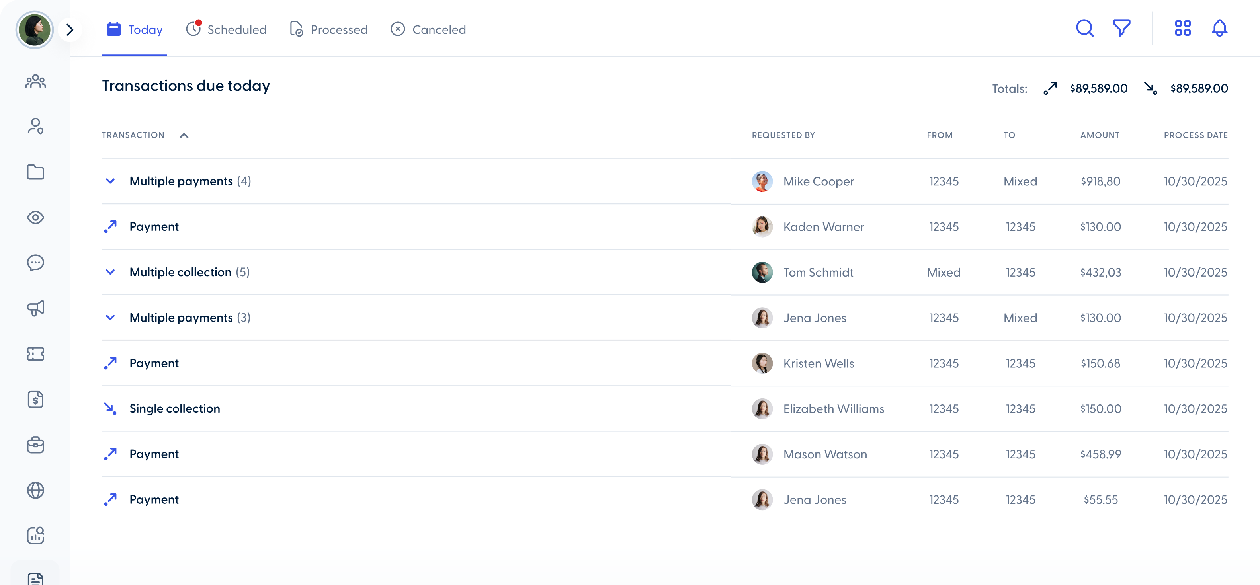Click the filter funnel icon
This screenshot has width=1260, height=585.
(x=1121, y=28)
